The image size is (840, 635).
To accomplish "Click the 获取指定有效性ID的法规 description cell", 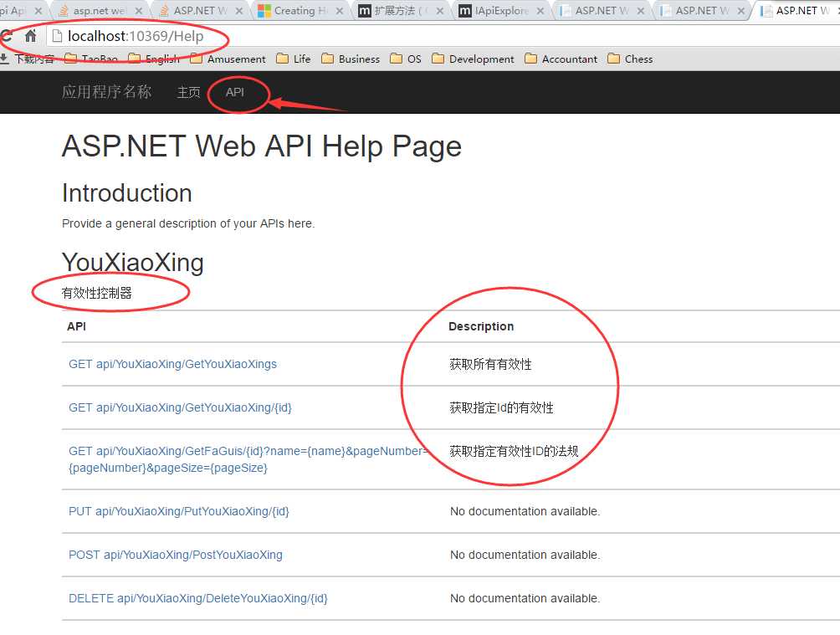I will click(x=514, y=451).
